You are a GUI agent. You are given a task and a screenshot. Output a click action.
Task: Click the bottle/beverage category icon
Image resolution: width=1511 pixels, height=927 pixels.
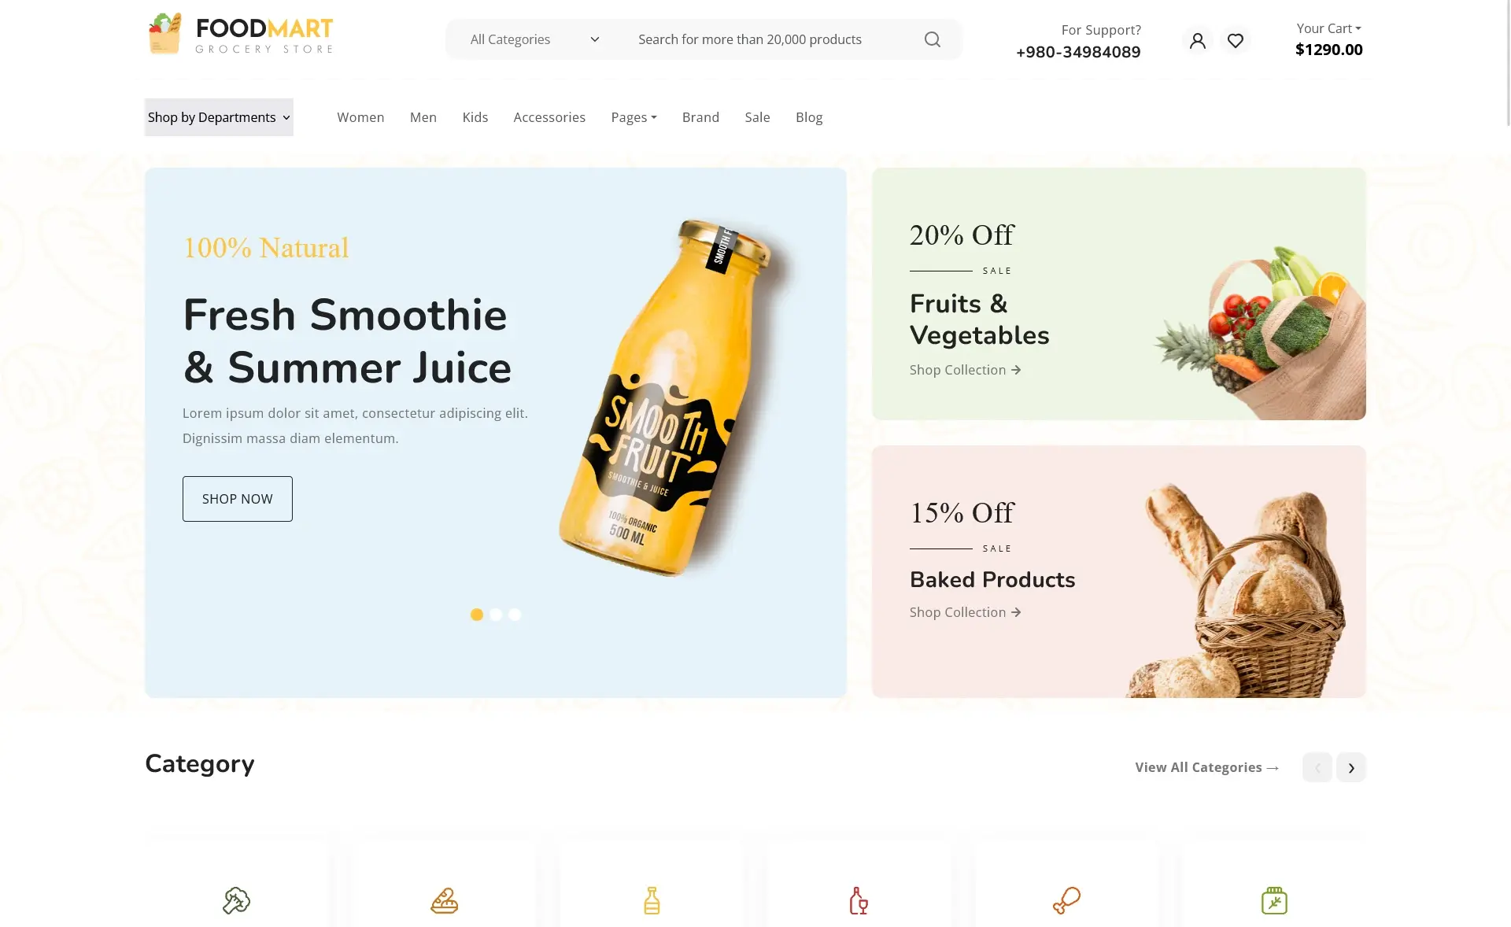pos(651,900)
